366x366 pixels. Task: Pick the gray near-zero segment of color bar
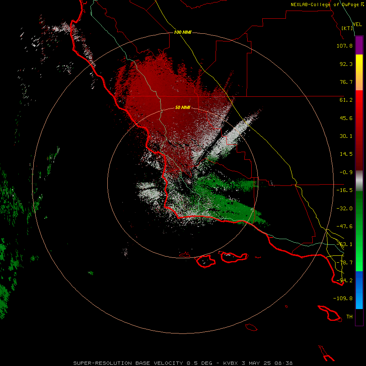(359, 181)
